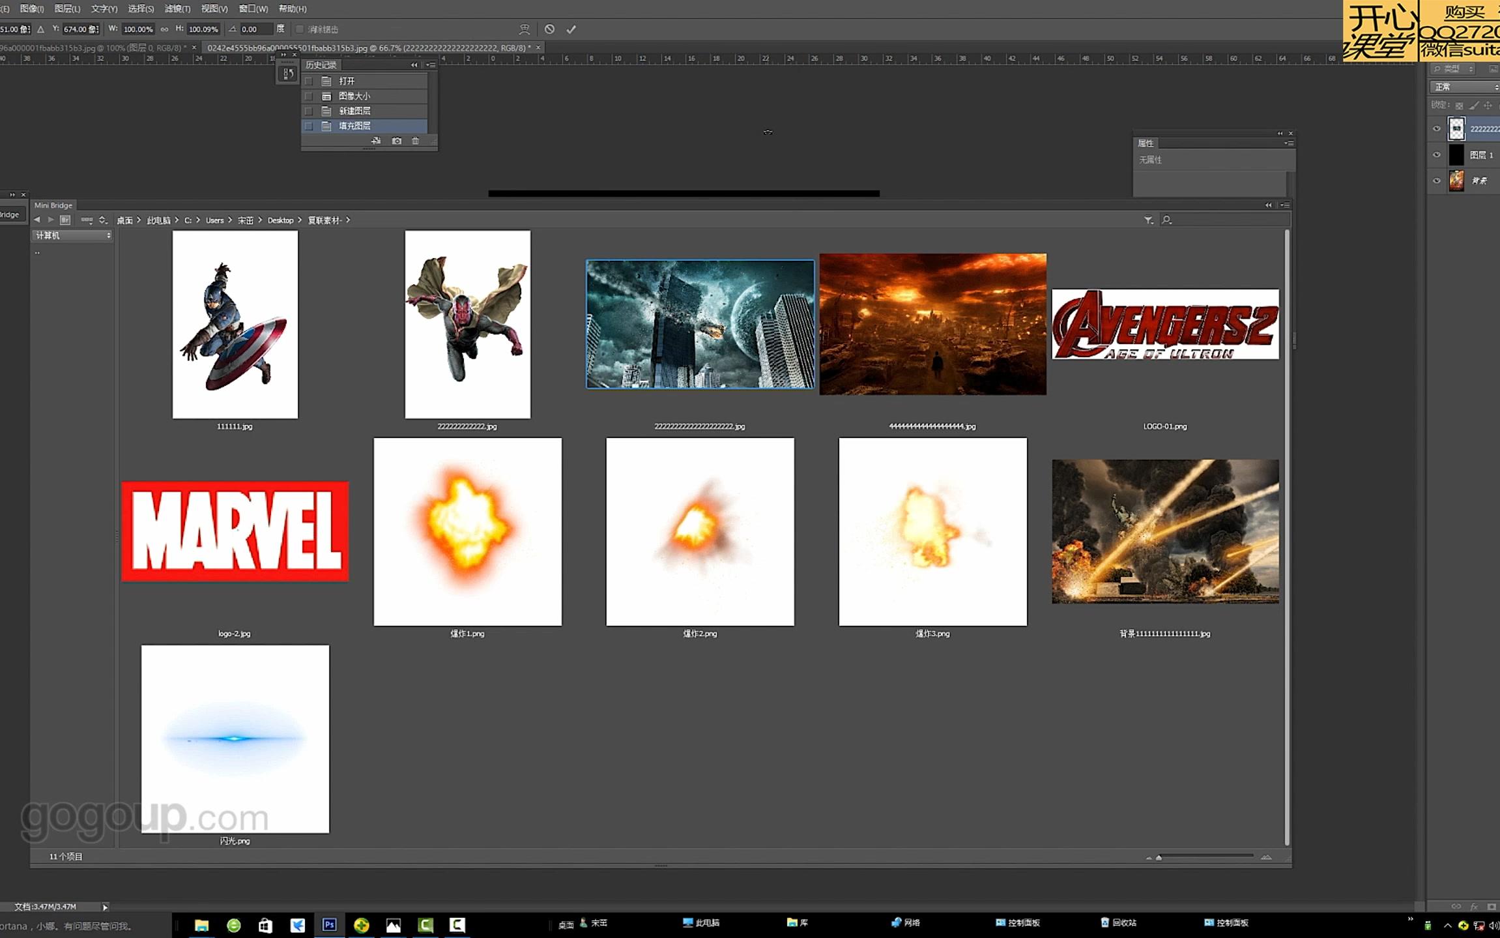1500x938 pixels.
Task: Collapse the History panel with double arrows
Action: (414, 65)
